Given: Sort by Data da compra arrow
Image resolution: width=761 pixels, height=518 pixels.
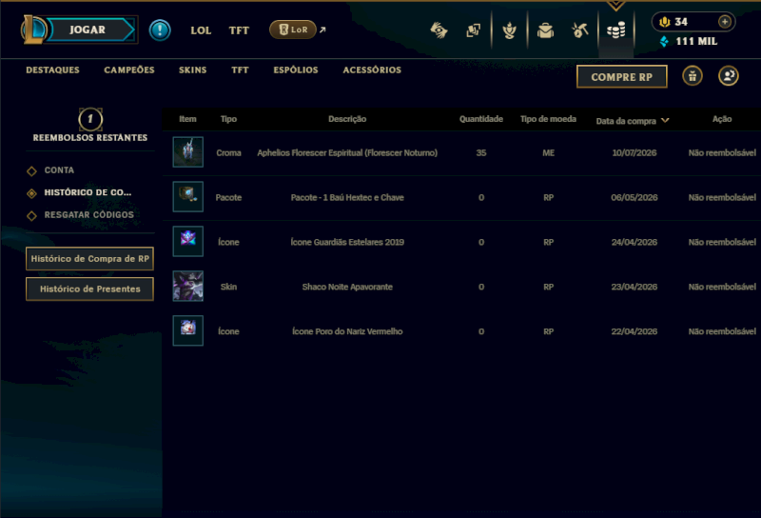Looking at the screenshot, I should tap(665, 121).
